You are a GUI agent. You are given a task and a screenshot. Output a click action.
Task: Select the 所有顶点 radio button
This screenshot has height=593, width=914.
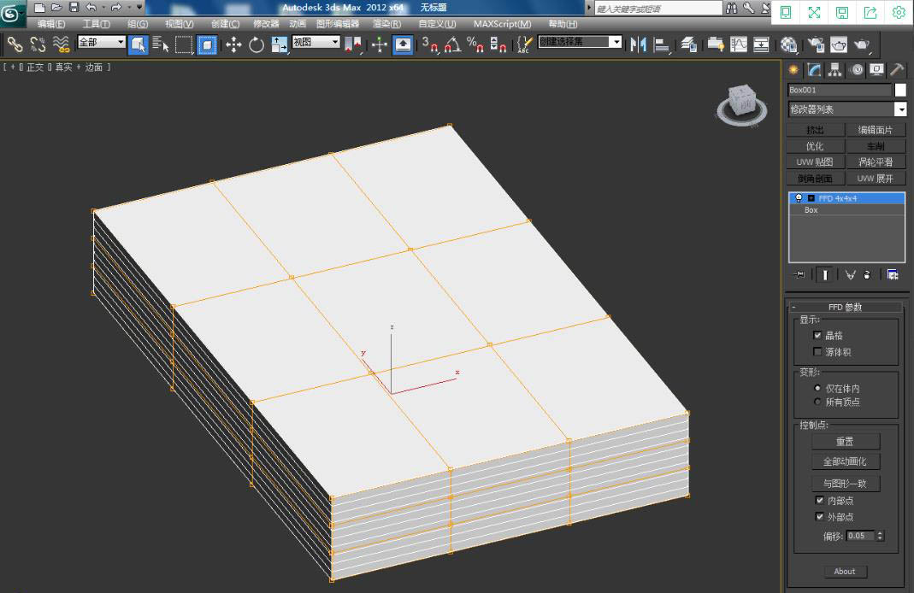coord(817,402)
